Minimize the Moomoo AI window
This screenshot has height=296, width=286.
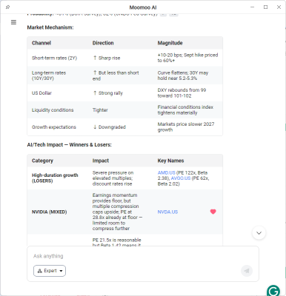click(x=252, y=7)
